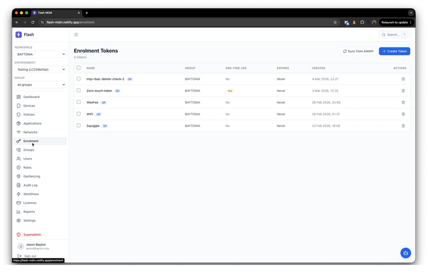Click the Flash logo icon

pos(19,35)
